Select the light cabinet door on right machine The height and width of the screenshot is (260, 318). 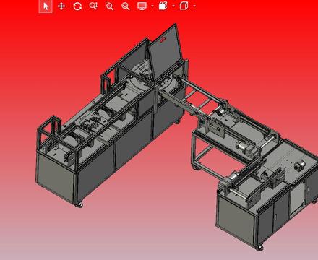click(x=297, y=199)
